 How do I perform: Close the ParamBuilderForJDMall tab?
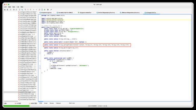click(74, 13)
